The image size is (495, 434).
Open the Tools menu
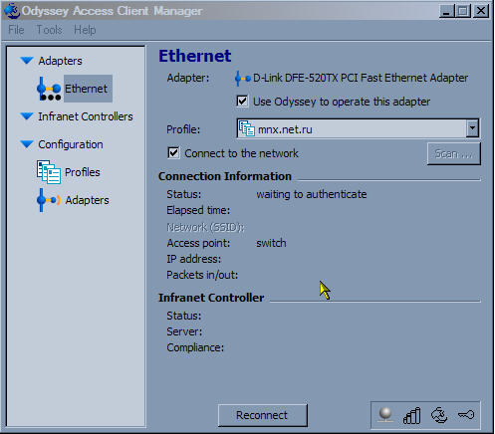pyautogui.click(x=49, y=30)
